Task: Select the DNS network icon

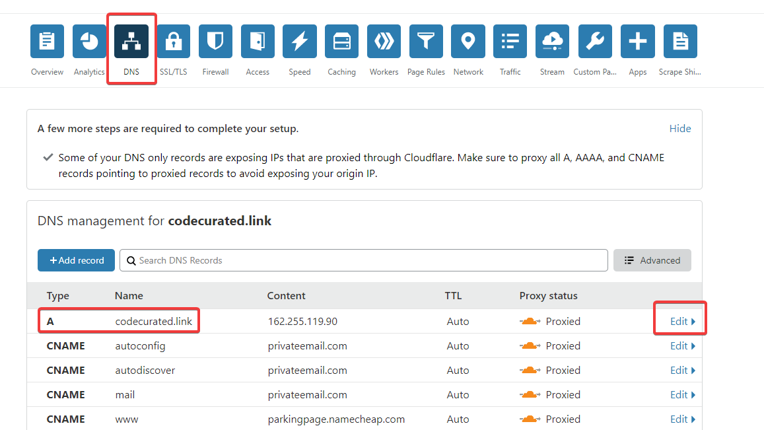Action: [x=131, y=41]
